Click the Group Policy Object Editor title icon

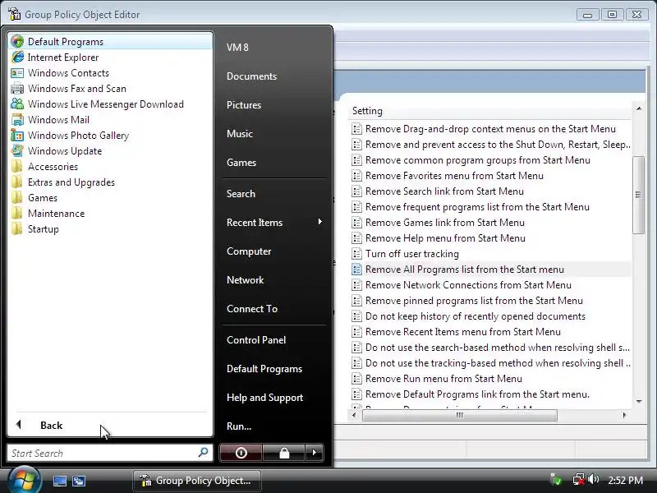click(14, 14)
